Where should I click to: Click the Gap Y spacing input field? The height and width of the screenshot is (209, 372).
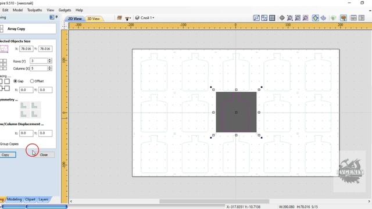pos(45,90)
